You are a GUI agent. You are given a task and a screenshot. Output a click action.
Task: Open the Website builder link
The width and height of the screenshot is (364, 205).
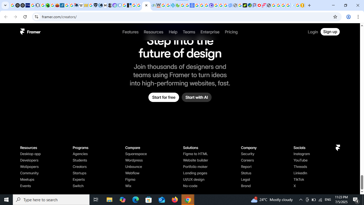pyautogui.click(x=196, y=160)
